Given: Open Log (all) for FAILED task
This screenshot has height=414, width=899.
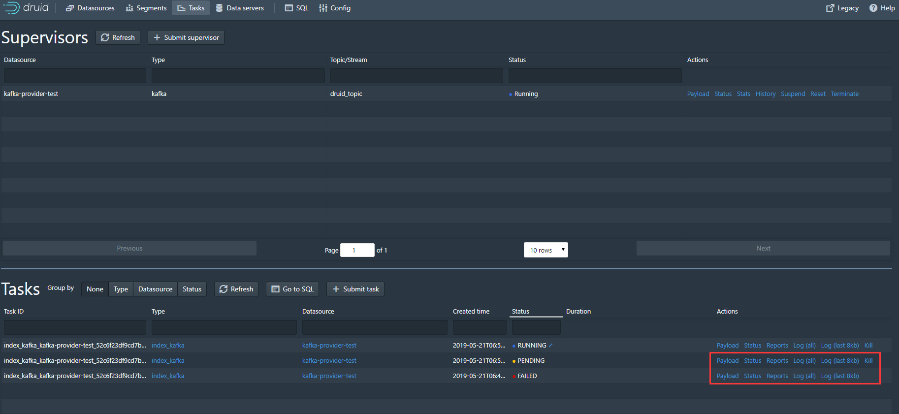Looking at the screenshot, I should point(804,376).
